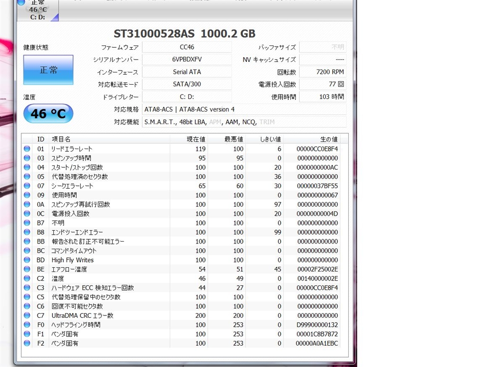The width and height of the screenshot is (484, 367).
Task: Click the 現在値 column header
Action: [196, 139]
